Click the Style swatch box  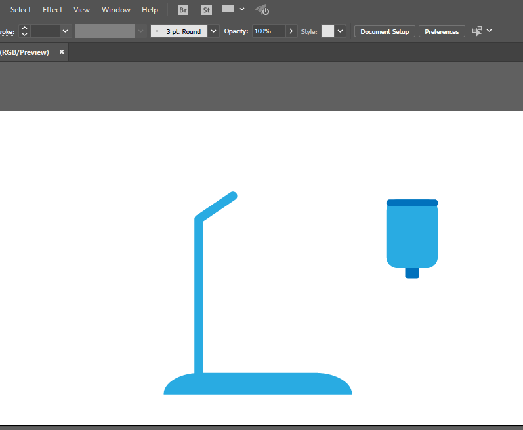tap(327, 31)
